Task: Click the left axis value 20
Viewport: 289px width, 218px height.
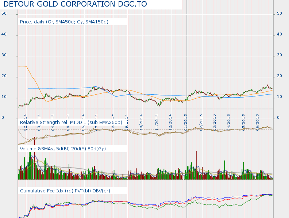Action: tap(4, 76)
